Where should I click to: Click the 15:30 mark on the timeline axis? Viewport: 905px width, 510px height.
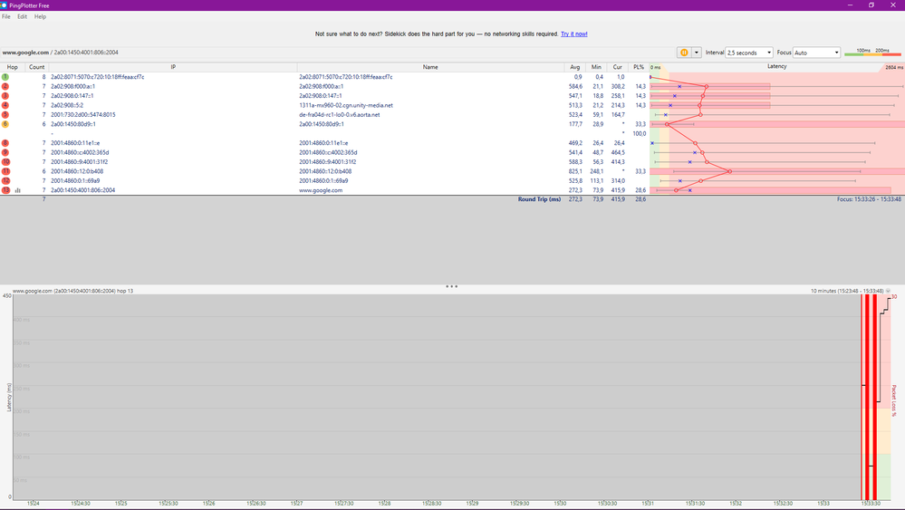click(x=560, y=504)
